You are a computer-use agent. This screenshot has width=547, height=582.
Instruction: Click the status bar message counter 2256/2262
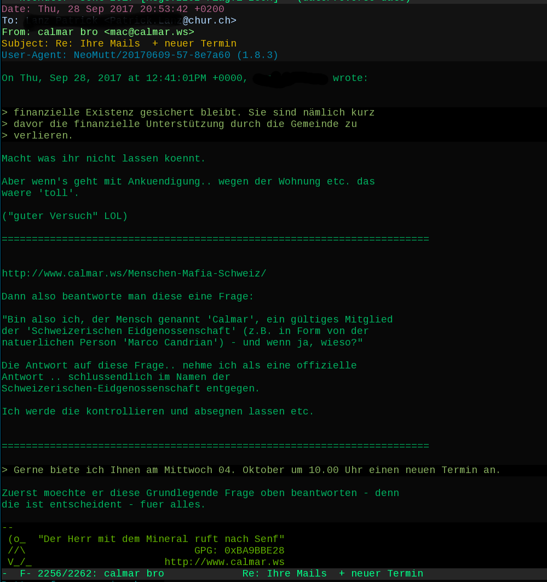[x=67, y=573]
